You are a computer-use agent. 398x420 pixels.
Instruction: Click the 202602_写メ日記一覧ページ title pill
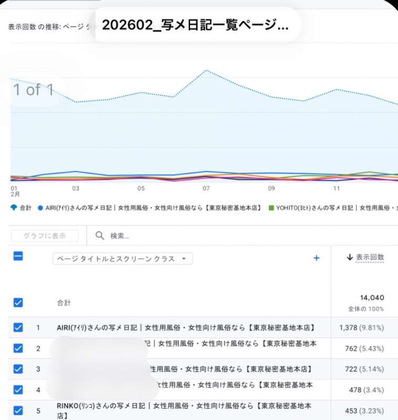pos(195,24)
